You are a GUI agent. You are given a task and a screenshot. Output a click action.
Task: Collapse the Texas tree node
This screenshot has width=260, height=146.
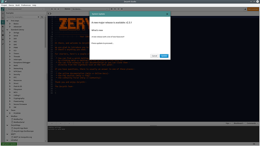7,110
